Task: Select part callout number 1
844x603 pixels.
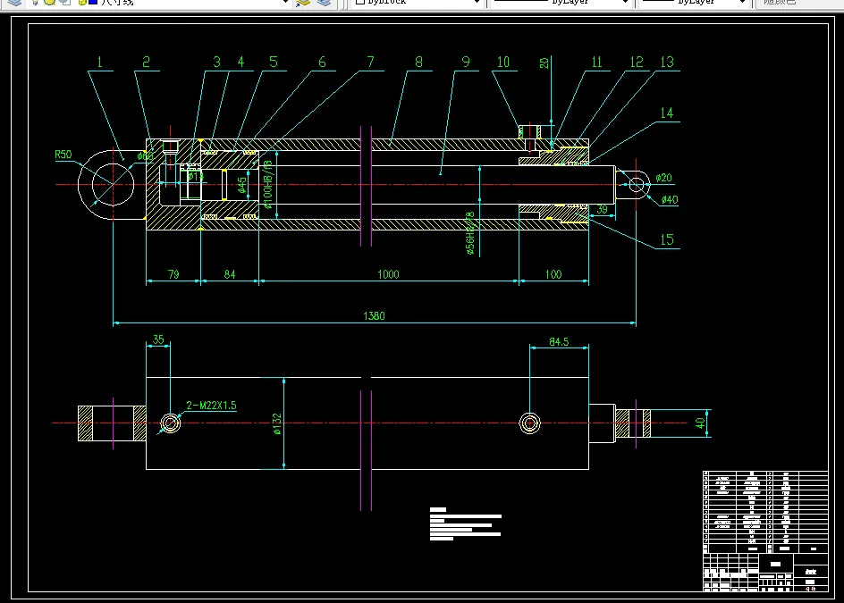Action: pyautogui.click(x=99, y=63)
